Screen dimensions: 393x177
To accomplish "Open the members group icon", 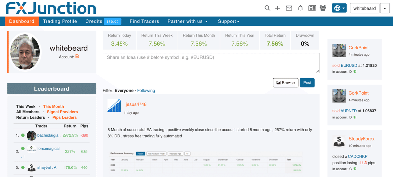I will click(x=323, y=8).
